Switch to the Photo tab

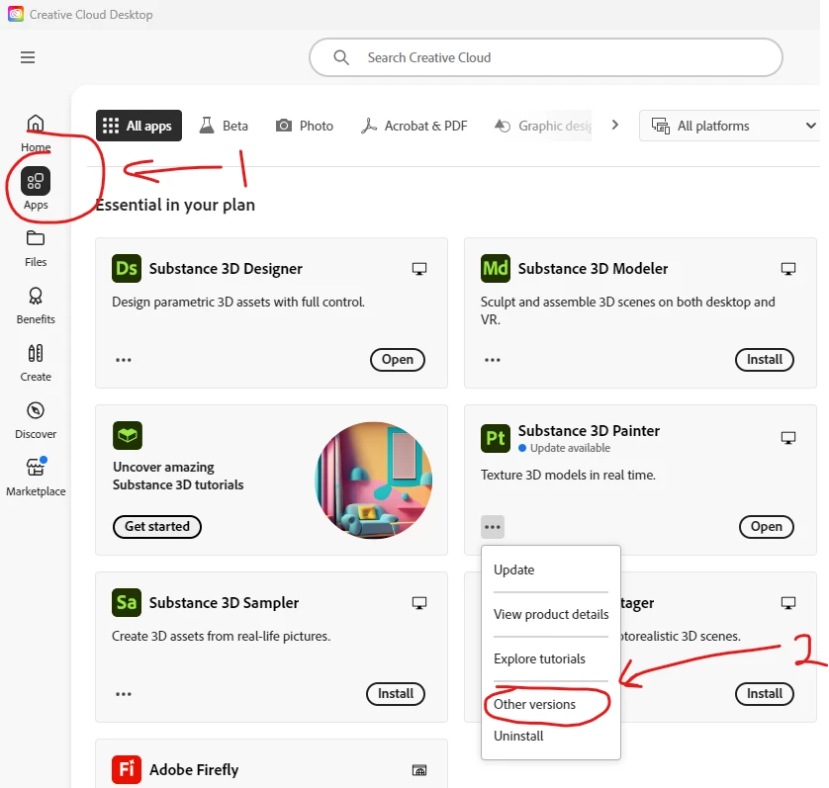click(305, 126)
